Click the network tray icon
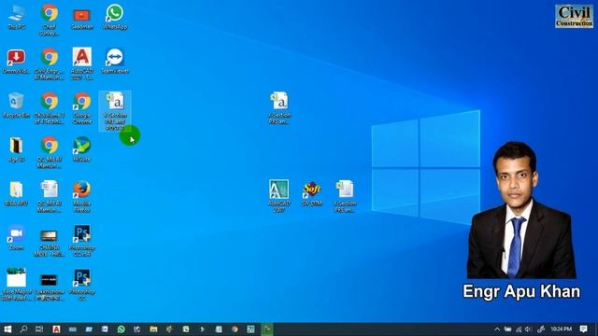 [x=519, y=329]
